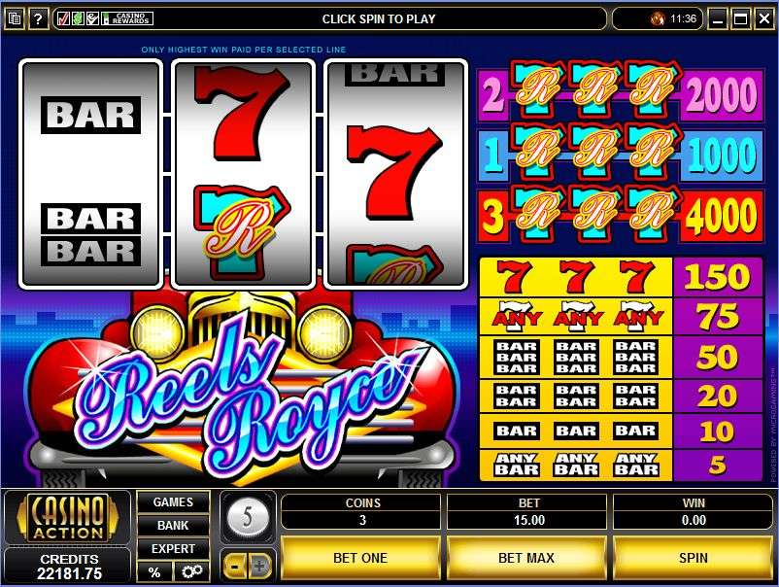Spin the reels with SPIN button

(694, 558)
